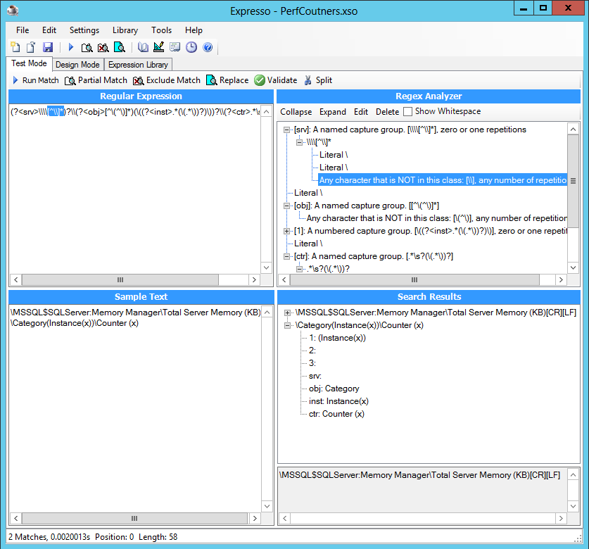The width and height of the screenshot is (589, 549).
Task: Collapse the \\\\[^\\]* subnode in analyzer
Action: click(299, 142)
